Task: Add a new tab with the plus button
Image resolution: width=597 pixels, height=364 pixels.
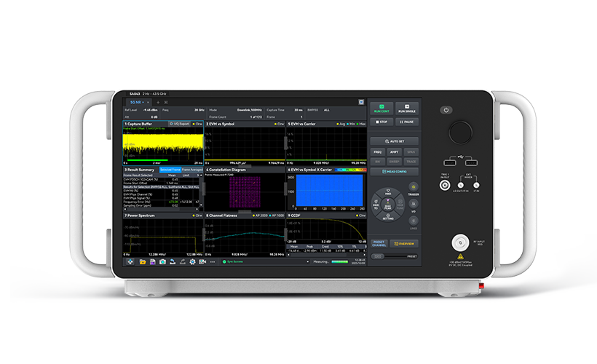Action: point(158,103)
